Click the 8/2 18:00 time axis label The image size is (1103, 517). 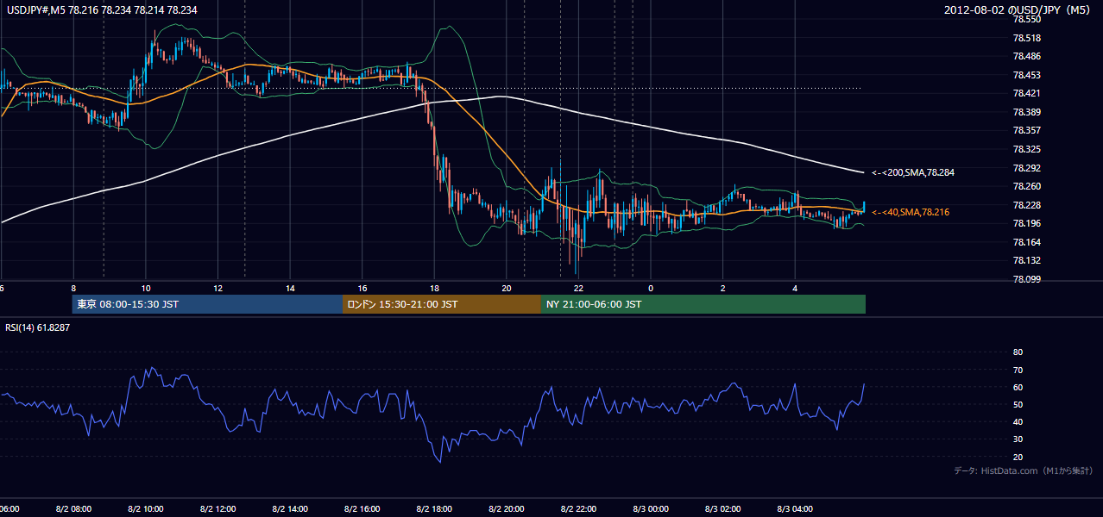click(434, 509)
